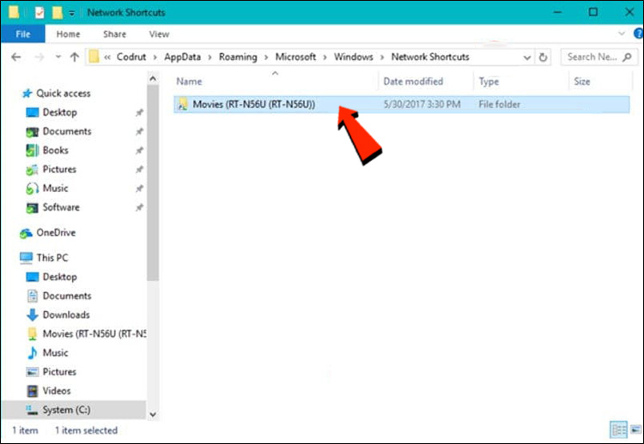This screenshot has width=644, height=444.
Task: Select OneDrive in the navigation pane
Action: tap(56, 232)
